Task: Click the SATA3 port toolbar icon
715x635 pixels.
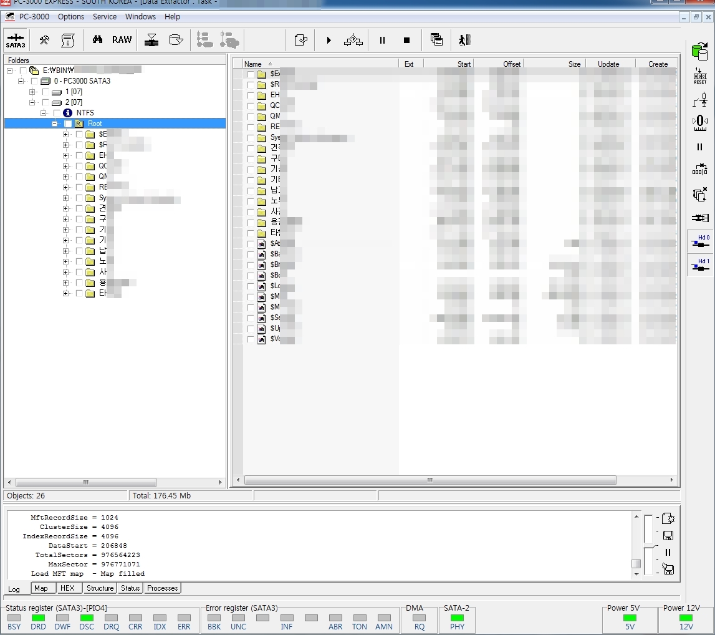Action: point(16,40)
